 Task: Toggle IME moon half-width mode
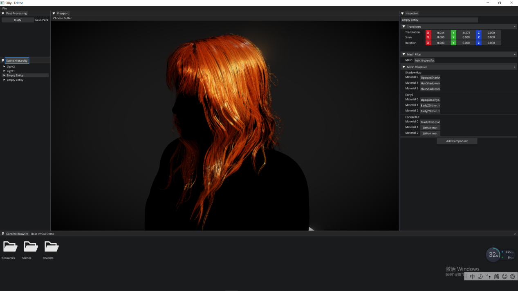tap(480, 276)
